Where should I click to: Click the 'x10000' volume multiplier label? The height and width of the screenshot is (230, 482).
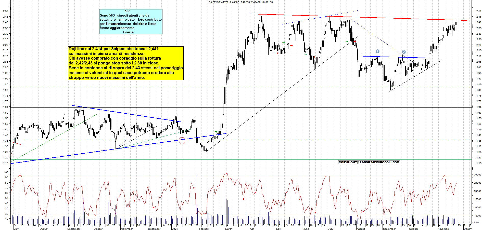(476, 222)
